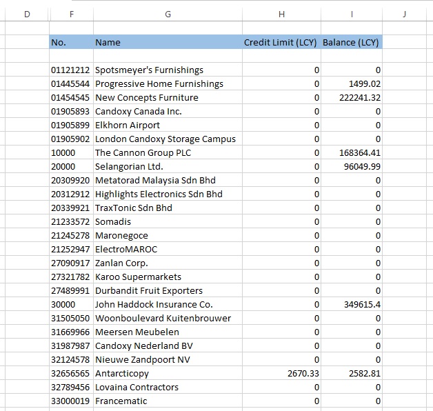Select column header D
Image resolution: width=433 pixels, height=411 pixels.
(x=27, y=14)
